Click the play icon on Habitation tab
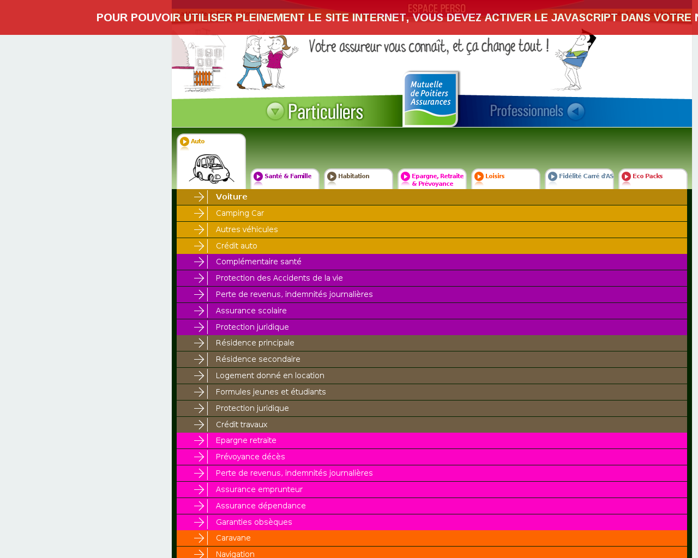698x558 pixels. 332,177
